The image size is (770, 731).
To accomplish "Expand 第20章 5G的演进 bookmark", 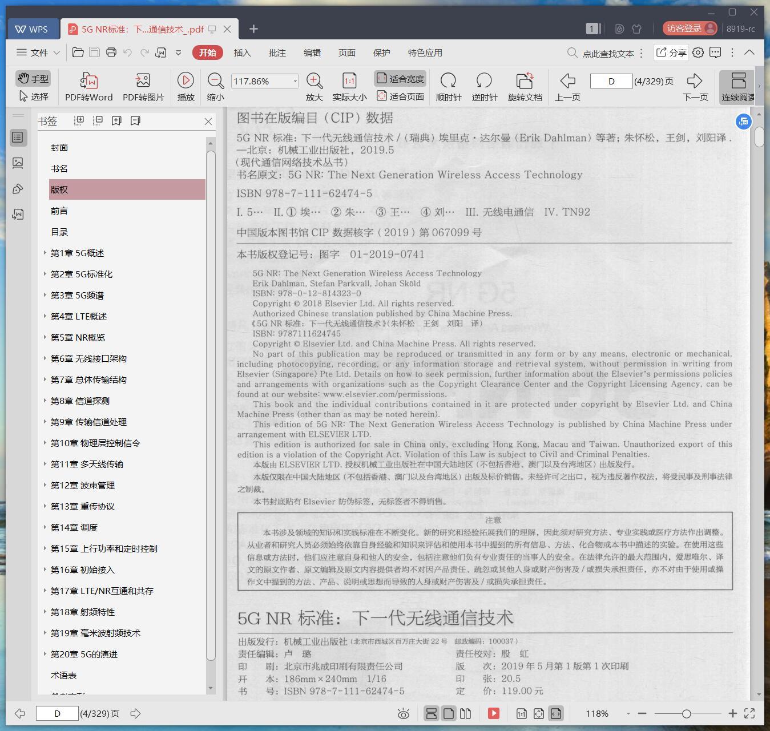I will (x=45, y=653).
